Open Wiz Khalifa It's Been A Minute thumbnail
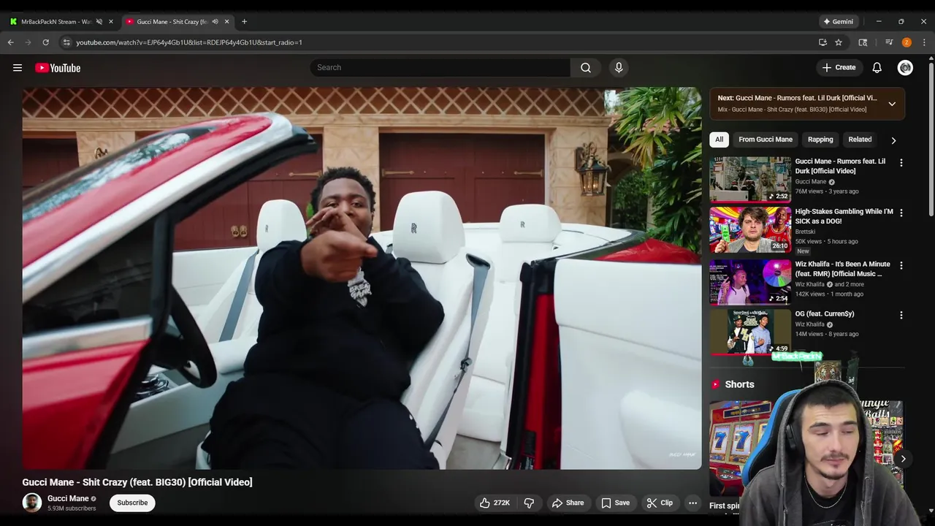Image resolution: width=935 pixels, height=526 pixels. 750,281
